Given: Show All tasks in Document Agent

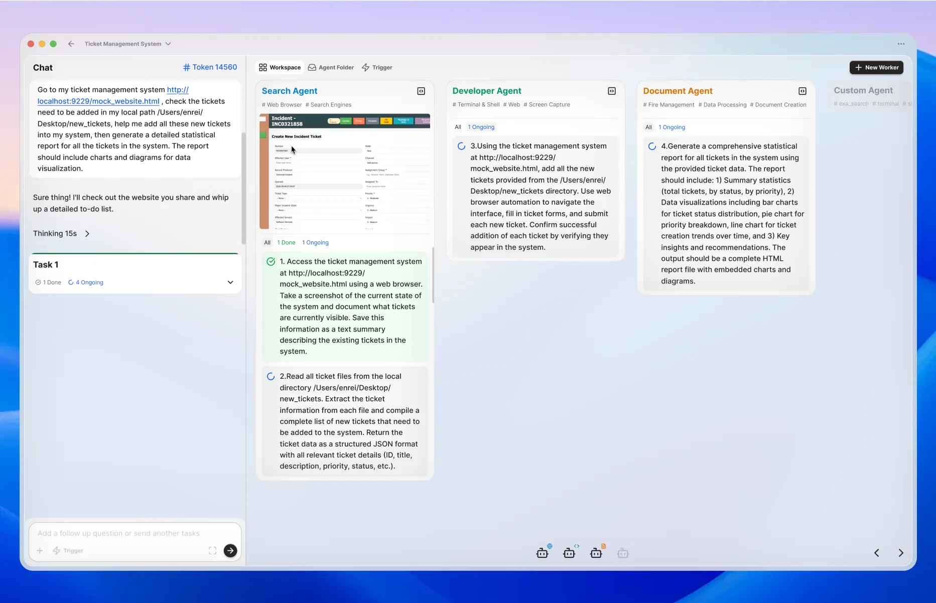Looking at the screenshot, I should tap(648, 127).
